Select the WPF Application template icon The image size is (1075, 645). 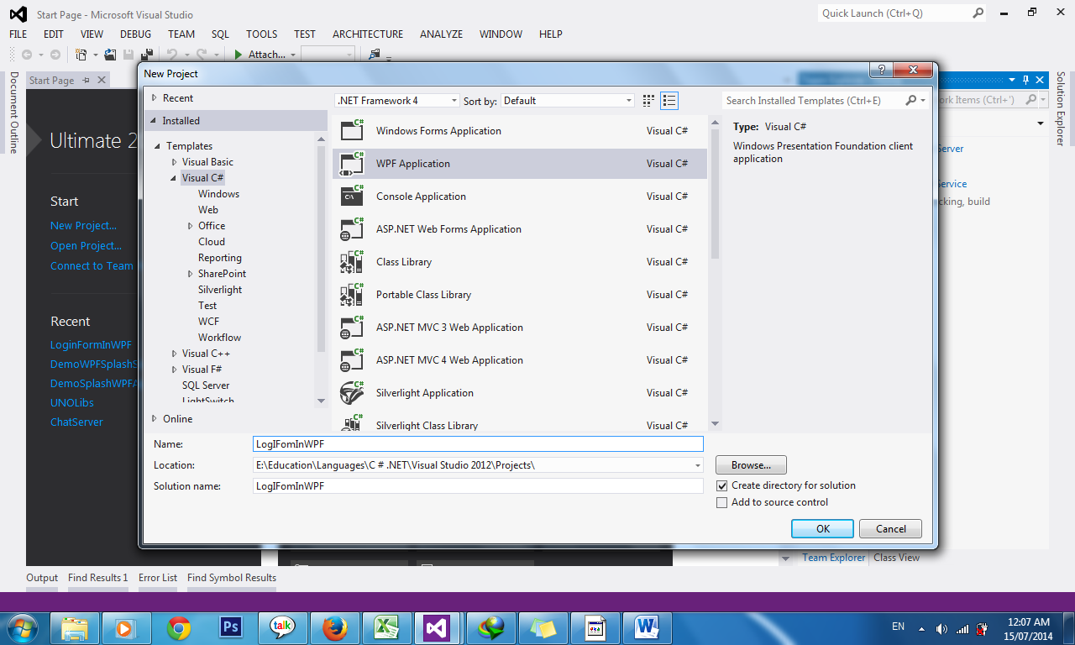351,163
